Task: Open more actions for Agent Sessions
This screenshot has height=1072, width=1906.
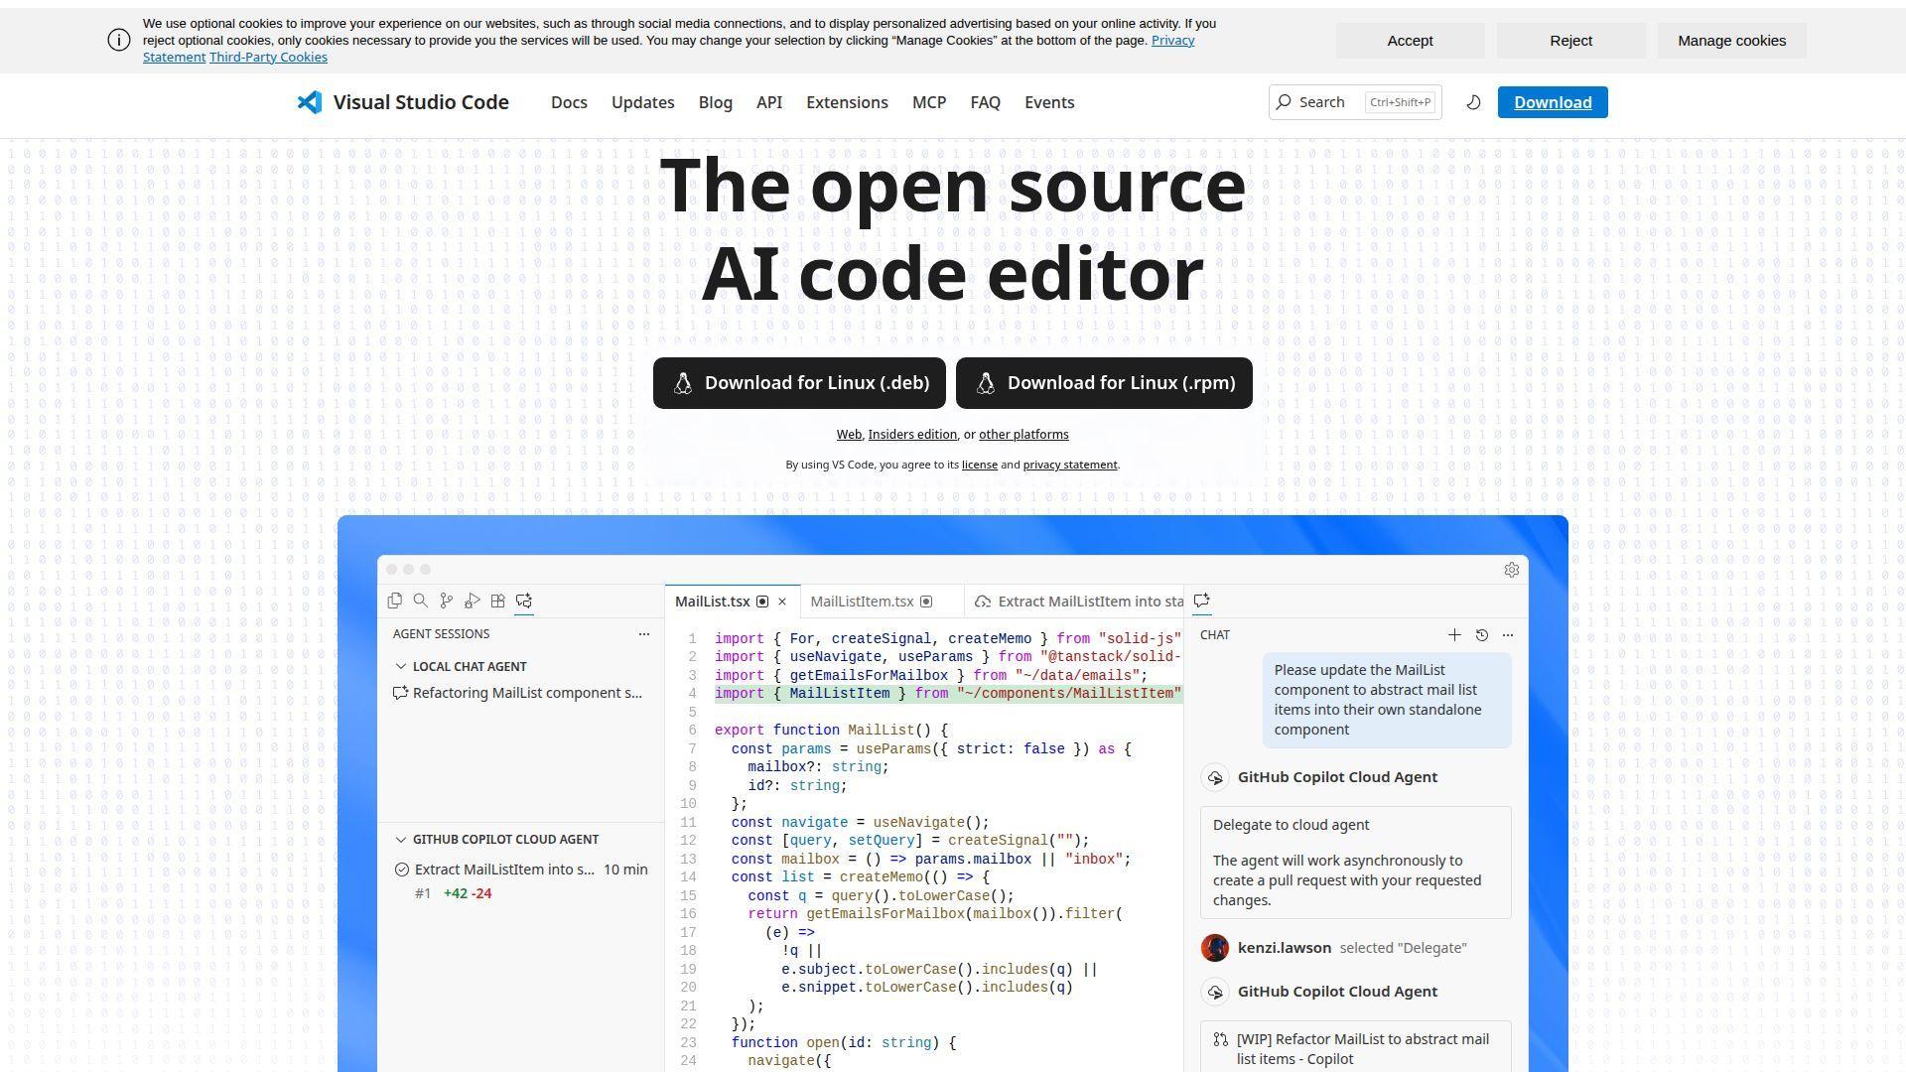Action: point(644,633)
